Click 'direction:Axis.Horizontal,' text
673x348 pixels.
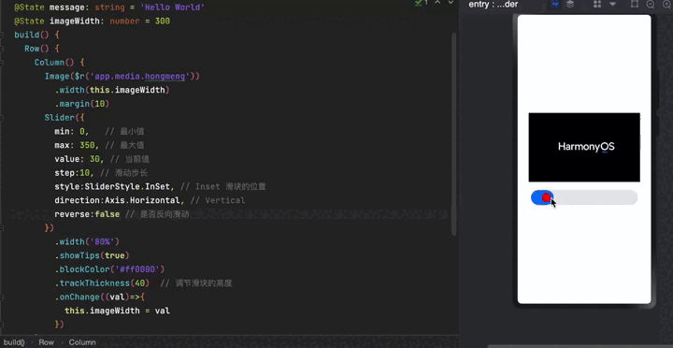[x=120, y=200]
